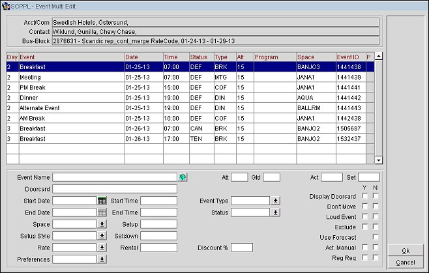
Task: Click the globe icon next to Event Name
Action: click(x=182, y=177)
